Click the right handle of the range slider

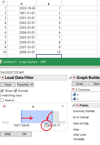tap(52, 117)
